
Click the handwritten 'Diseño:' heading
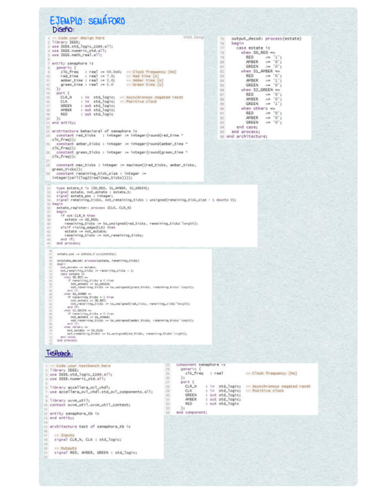[63, 29]
